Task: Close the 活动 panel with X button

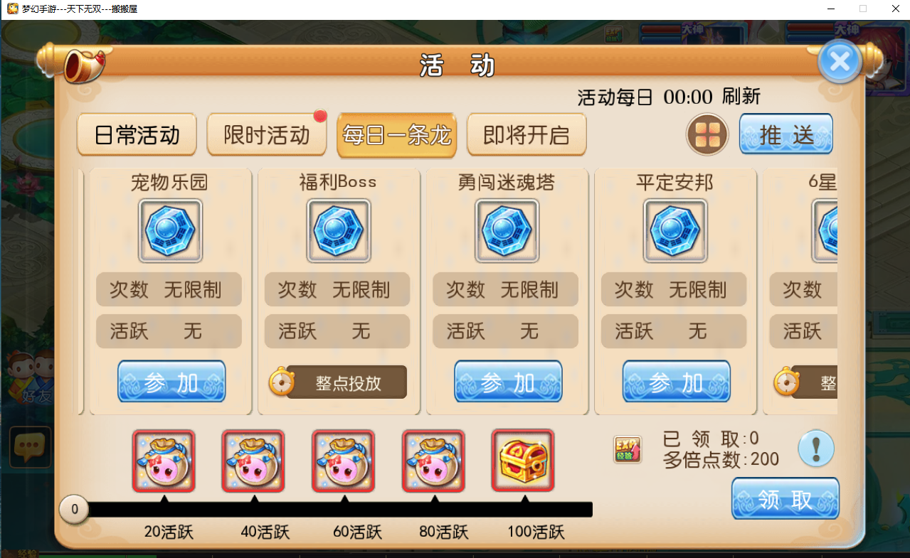Action: (x=840, y=61)
